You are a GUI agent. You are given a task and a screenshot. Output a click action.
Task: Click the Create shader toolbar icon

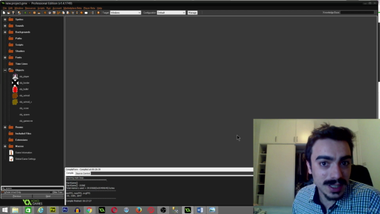pyautogui.click(x=68, y=12)
